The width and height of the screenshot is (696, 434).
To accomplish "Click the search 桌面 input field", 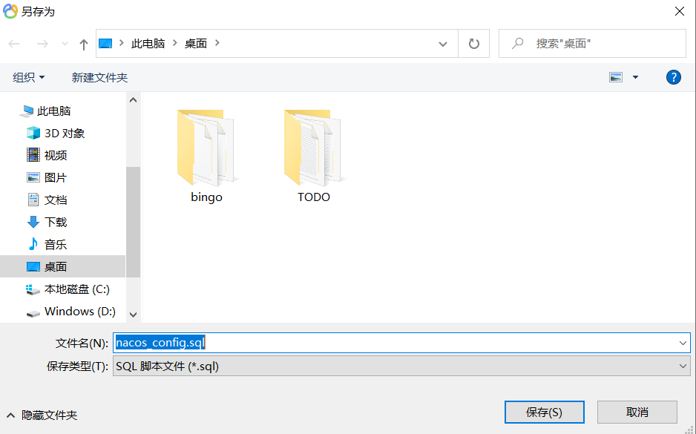I will 592,44.
